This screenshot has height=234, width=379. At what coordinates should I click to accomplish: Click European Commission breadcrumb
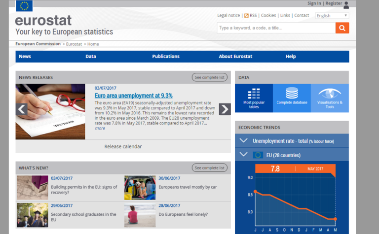(38, 44)
